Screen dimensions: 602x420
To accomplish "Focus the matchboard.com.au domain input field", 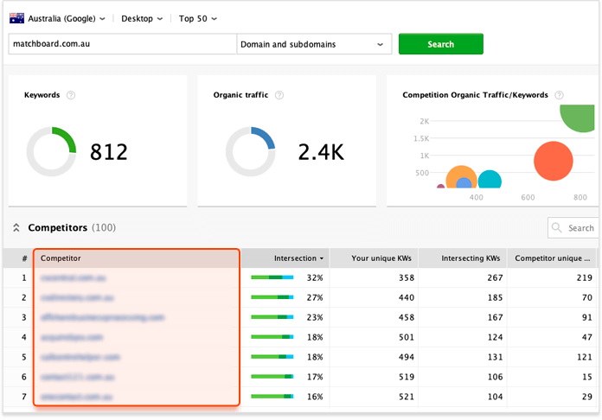I will point(122,44).
